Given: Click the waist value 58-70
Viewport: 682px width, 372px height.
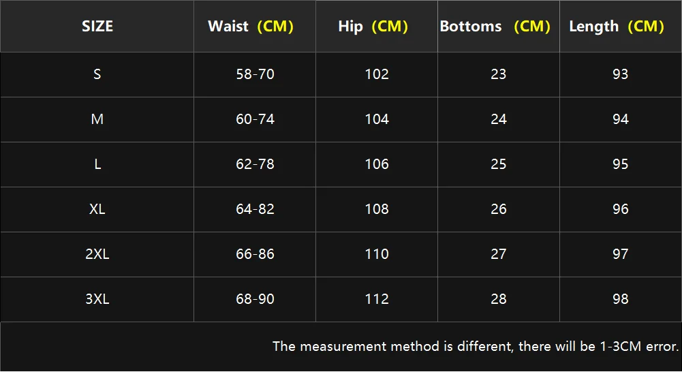Looking at the screenshot, I should click(255, 74).
